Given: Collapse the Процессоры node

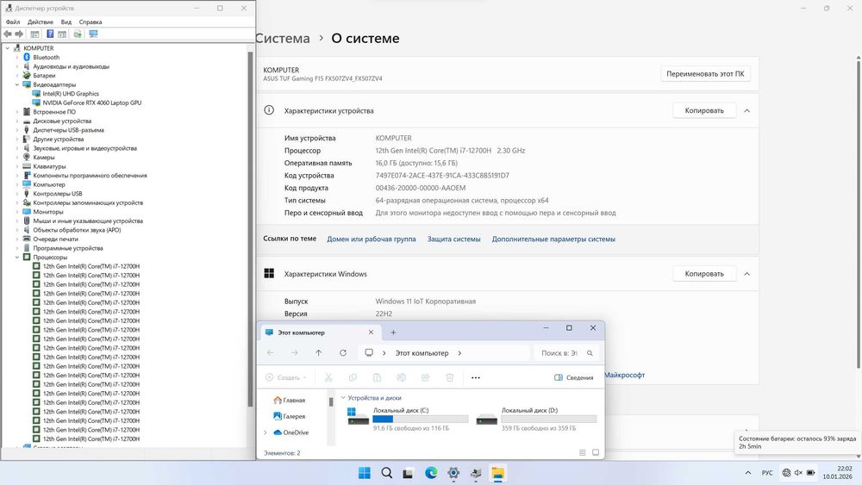Looking at the screenshot, I should point(17,257).
